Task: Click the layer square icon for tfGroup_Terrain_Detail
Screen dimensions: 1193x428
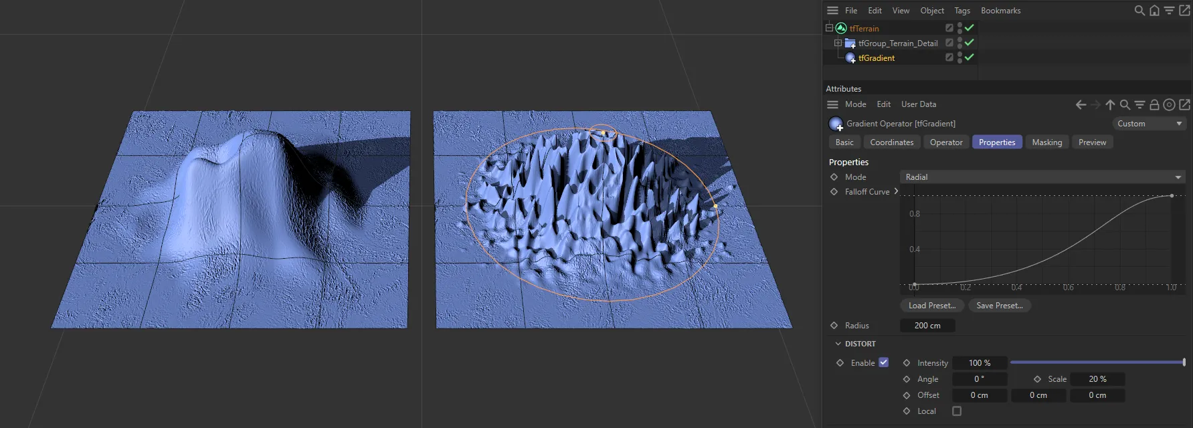Action: (x=949, y=43)
